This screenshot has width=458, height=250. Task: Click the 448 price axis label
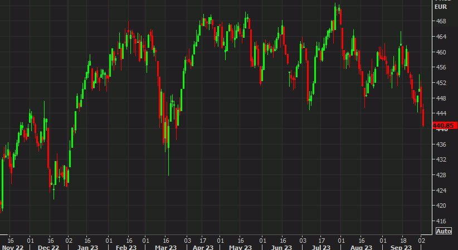point(441,98)
